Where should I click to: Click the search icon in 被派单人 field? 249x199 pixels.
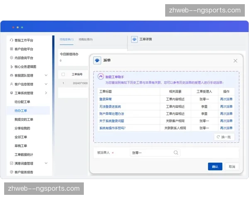pyautogui.click(x=176, y=153)
